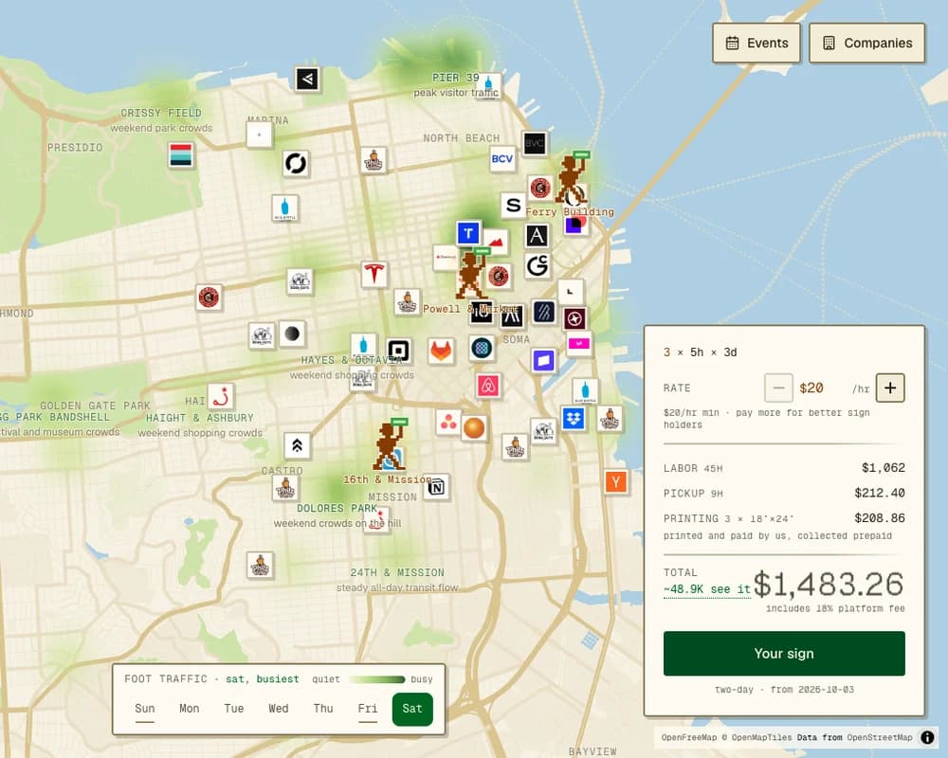Click the LABOR 45H cost row
The height and width of the screenshot is (758, 948).
[x=784, y=468]
